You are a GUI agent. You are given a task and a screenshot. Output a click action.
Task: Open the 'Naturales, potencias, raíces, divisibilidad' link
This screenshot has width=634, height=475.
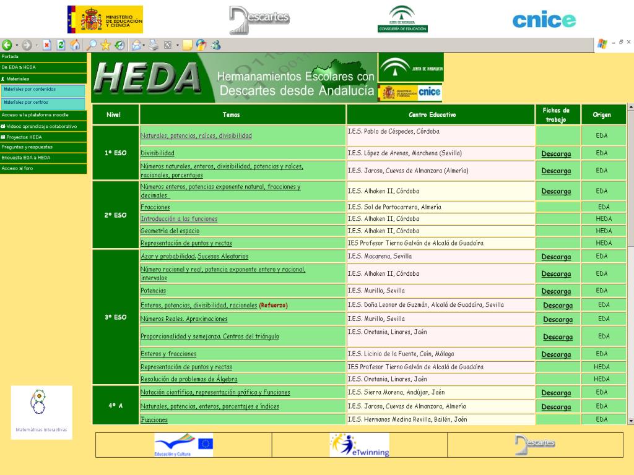[x=196, y=135]
